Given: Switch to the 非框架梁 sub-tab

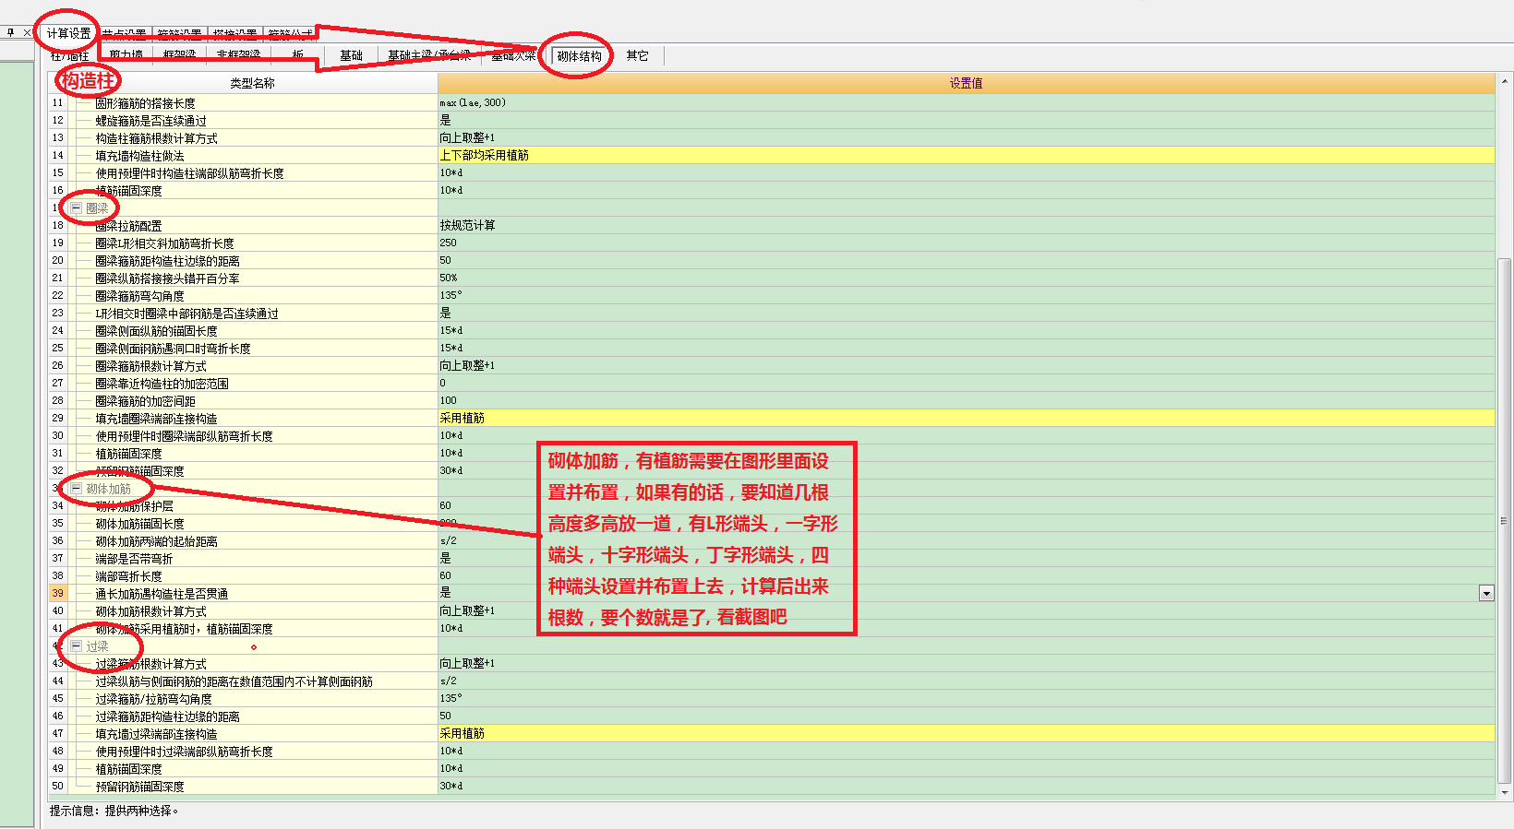Looking at the screenshot, I should [238, 55].
